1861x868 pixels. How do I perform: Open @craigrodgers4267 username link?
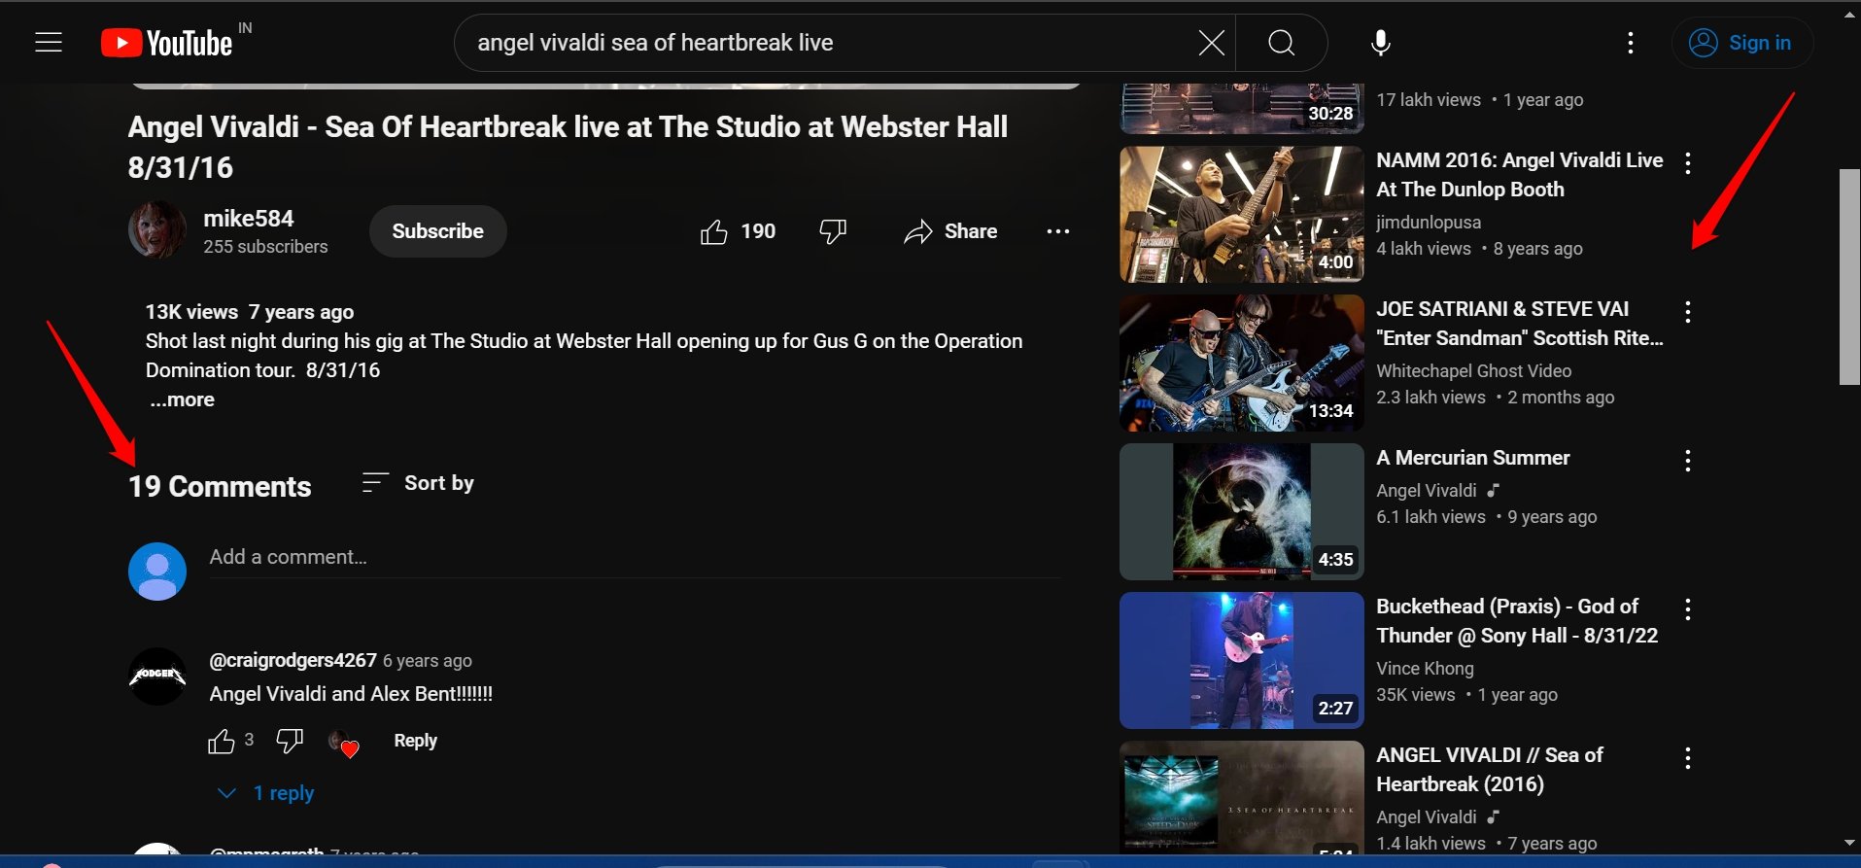293,660
